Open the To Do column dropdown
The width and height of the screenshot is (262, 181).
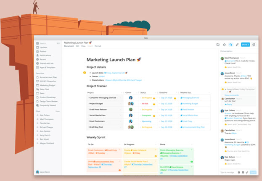click(x=120, y=144)
